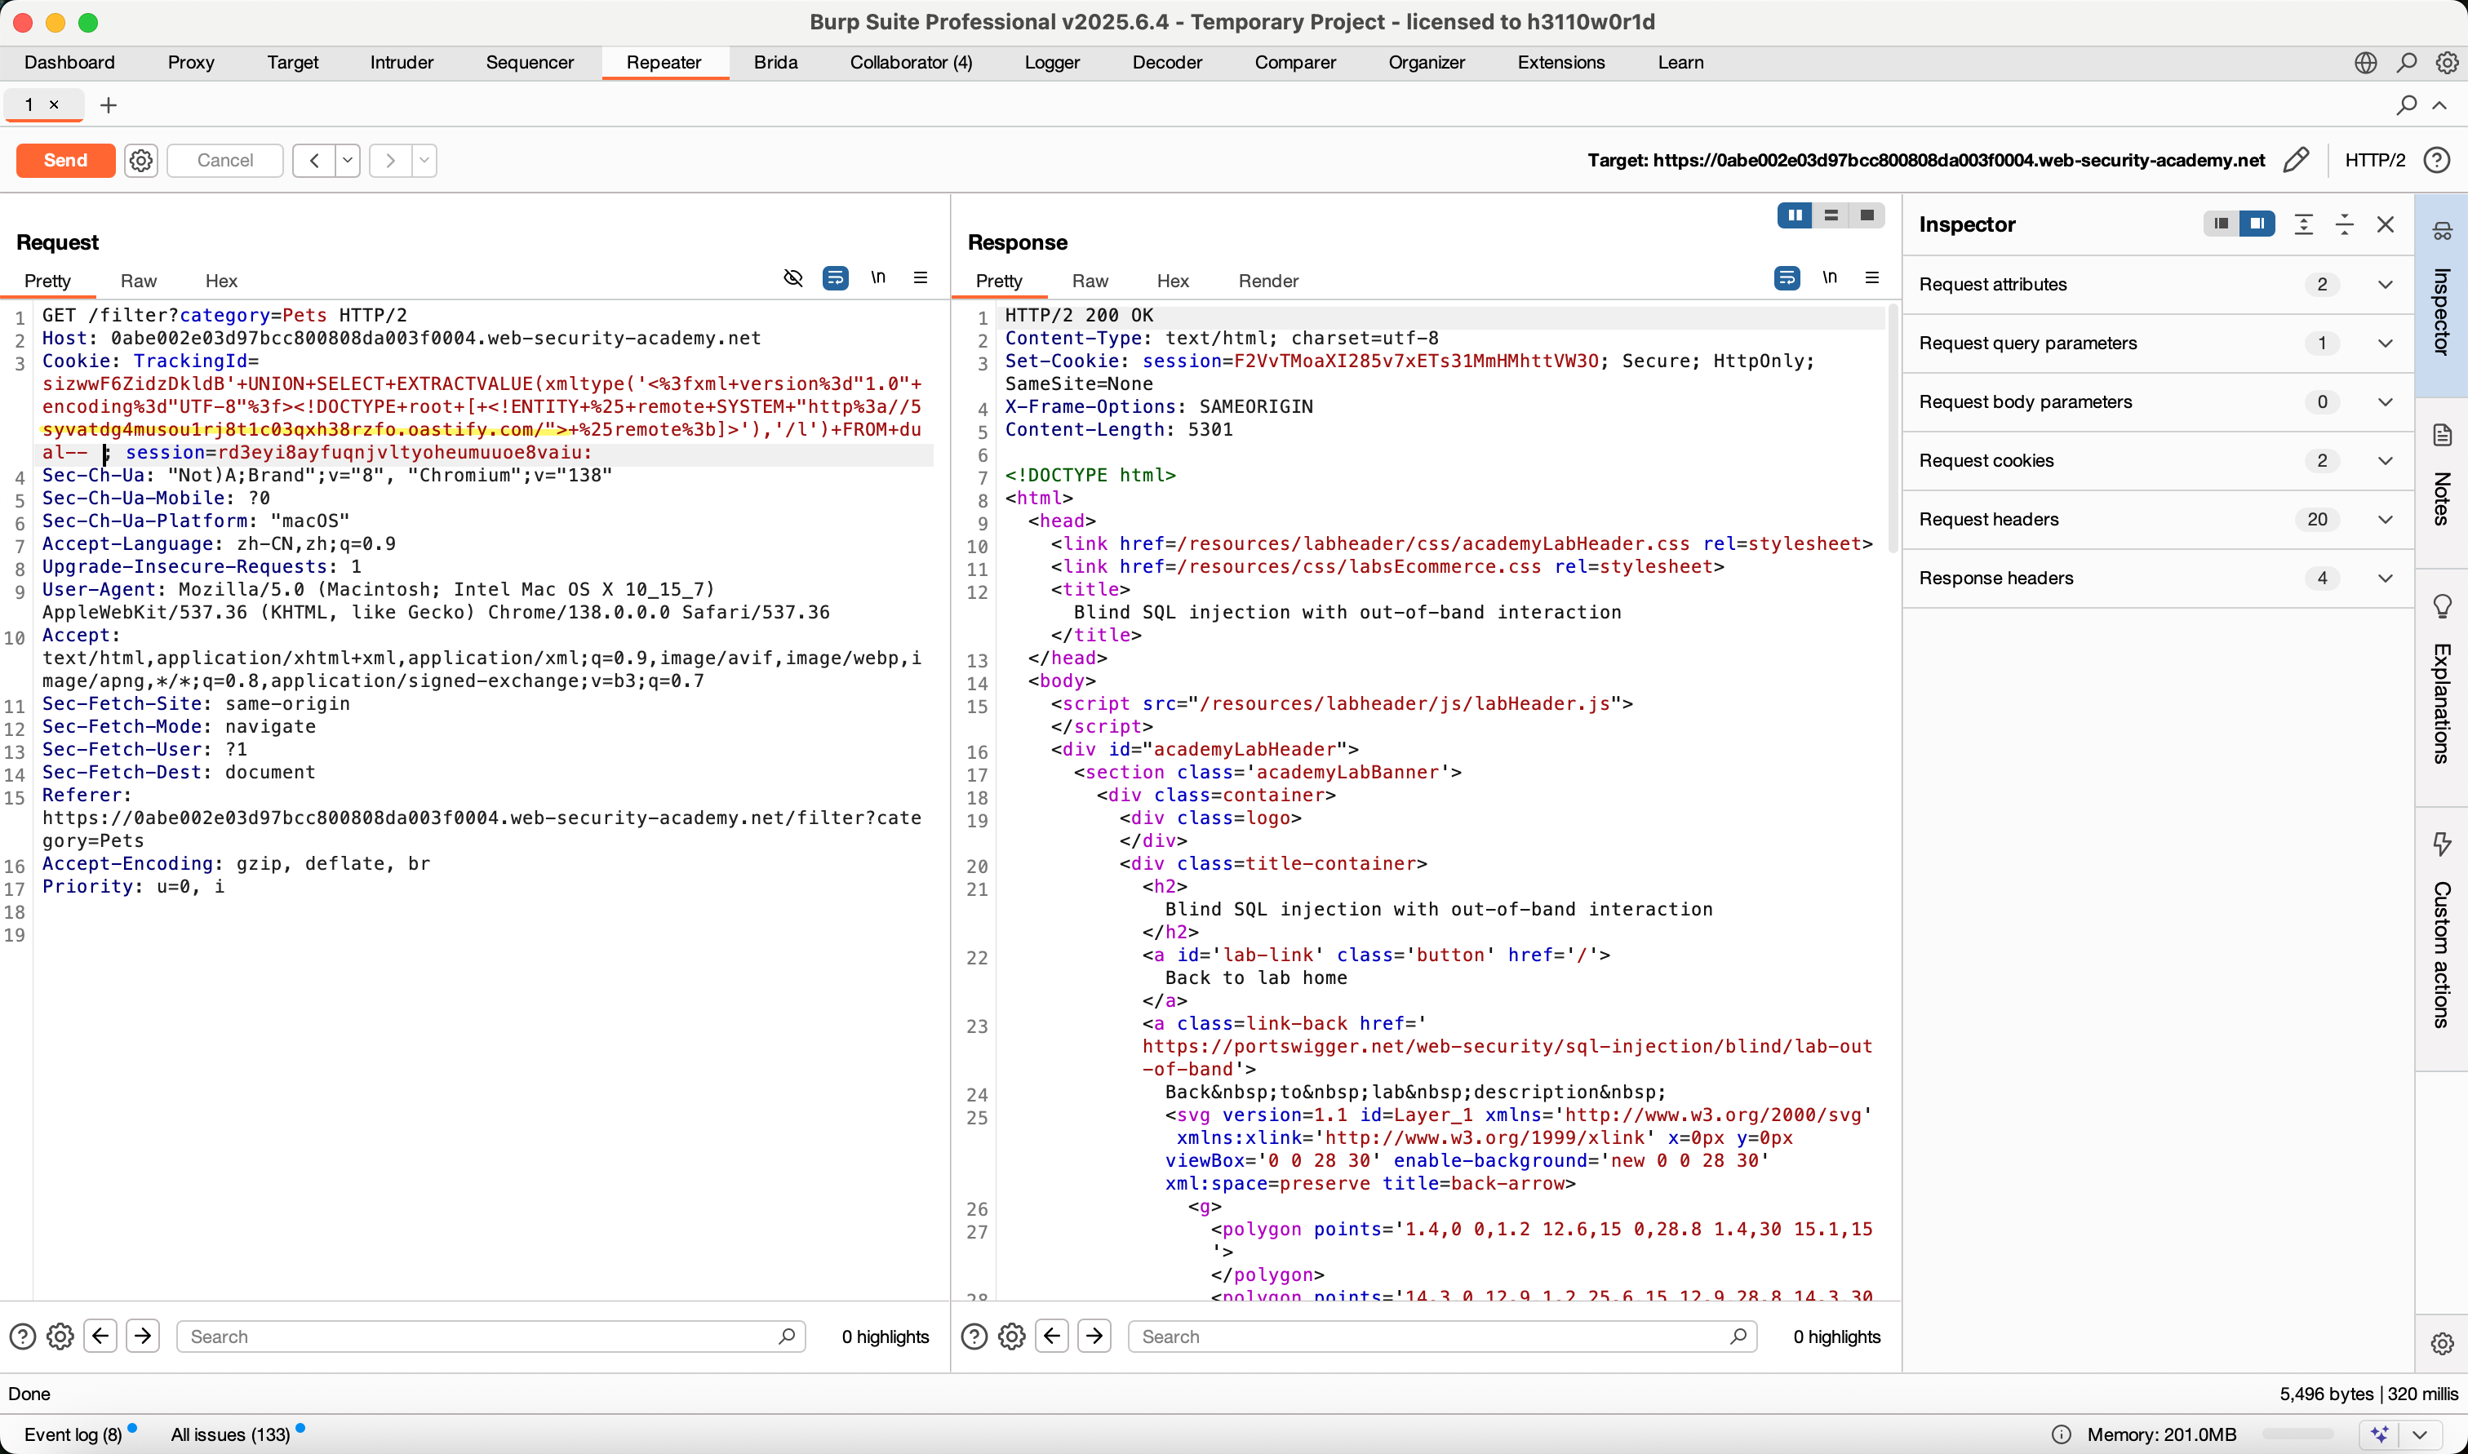Image resolution: width=2468 pixels, height=1454 pixels.
Task: Switch to the Intruder tab
Action: click(401, 62)
